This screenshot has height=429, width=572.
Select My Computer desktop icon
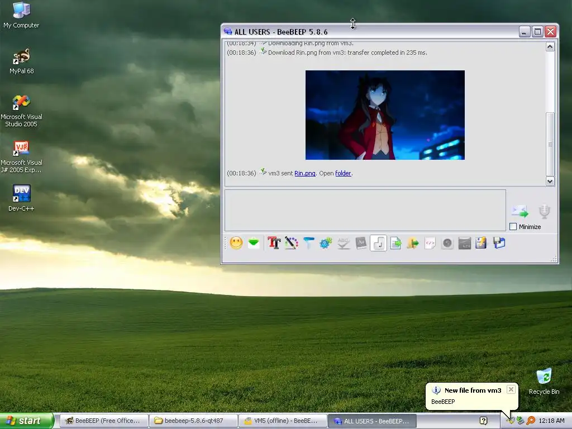[x=21, y=15]
